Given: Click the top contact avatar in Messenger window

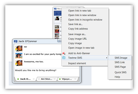Looking at the screenshot, I should [57, 19].
